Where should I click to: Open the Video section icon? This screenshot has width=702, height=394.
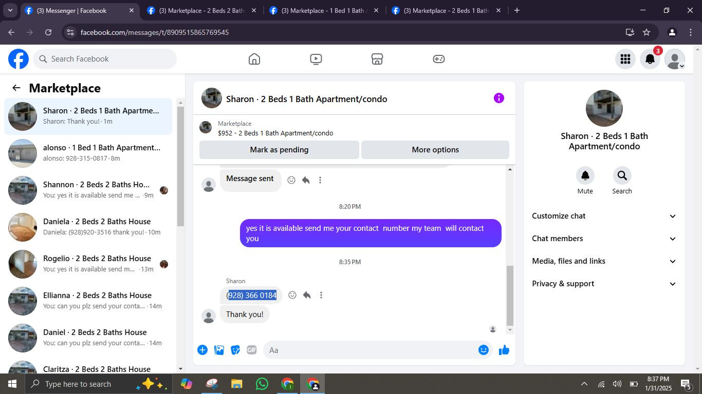click(x=316, y=59)
